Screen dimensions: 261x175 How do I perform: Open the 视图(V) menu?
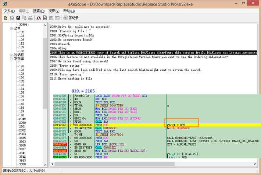[x=54, y=11]
